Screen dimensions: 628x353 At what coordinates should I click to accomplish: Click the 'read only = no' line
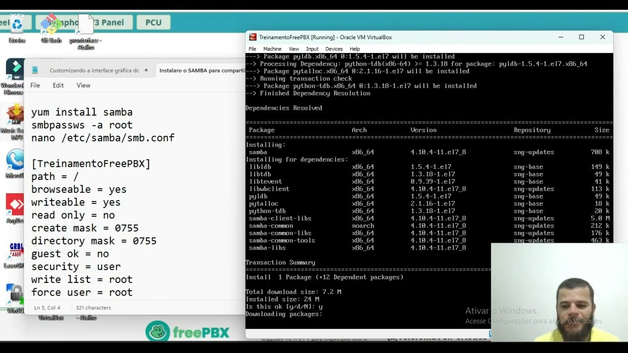click(x=73, y=215)
